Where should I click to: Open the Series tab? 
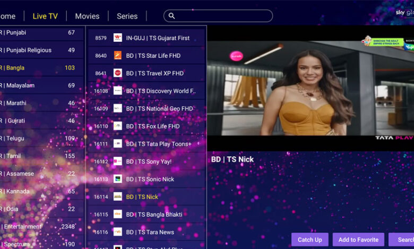pyautogui.click(x=127, y=16)
